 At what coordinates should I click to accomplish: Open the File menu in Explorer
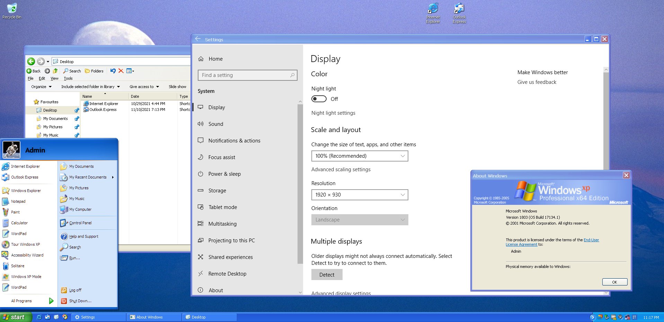pos(30,78)
